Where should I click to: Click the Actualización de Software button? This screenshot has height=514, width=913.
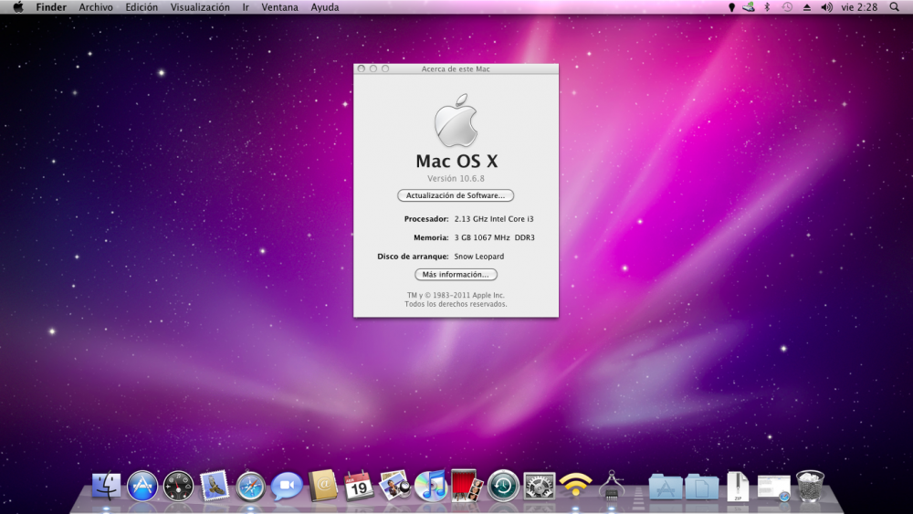click(x=456, y=195)
